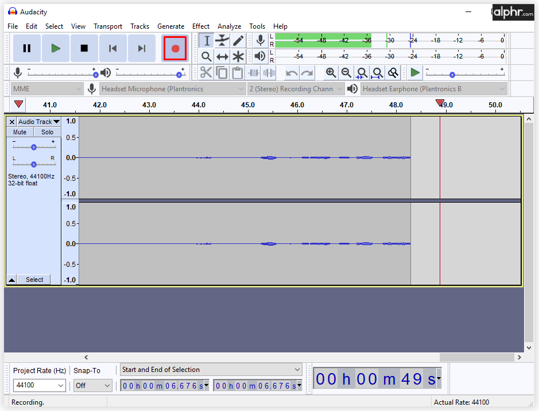This screenshot has width=539, height=411.
Task: Select the Multi-Tool asterisk icon
Action: tap(238, 56)
